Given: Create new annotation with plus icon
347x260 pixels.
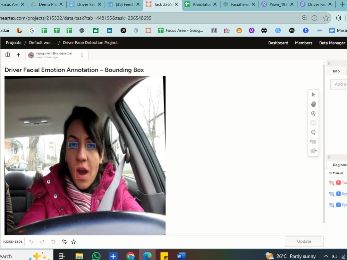Looking at the screenshot, I should tap(18, 55).
